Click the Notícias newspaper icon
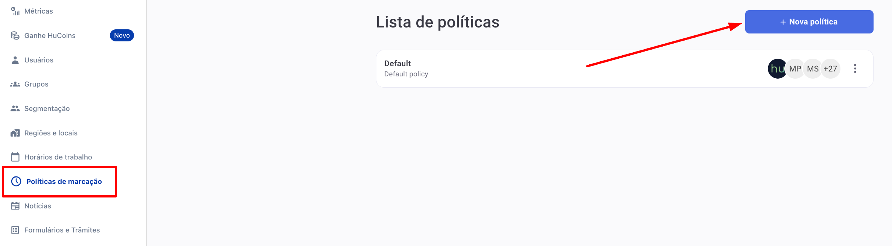 tap(15, 206)
